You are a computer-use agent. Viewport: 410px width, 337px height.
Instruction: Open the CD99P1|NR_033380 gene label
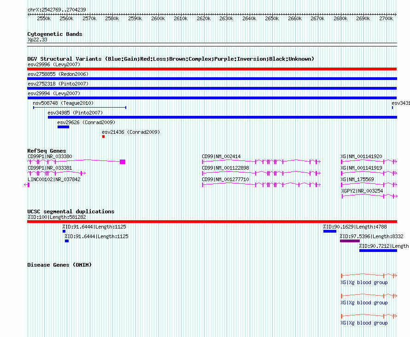click(x=50, y=156)
